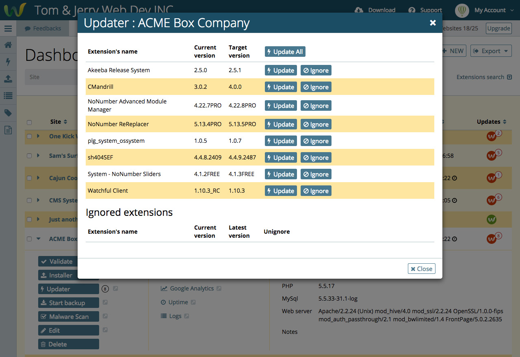Expand the Sam's Sur site row
Viewport: 520px width, 357px height.
(x=38, y=155)
